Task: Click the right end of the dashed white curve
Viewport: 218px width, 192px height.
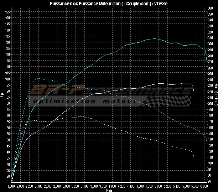Action: (x=194, y=157)
